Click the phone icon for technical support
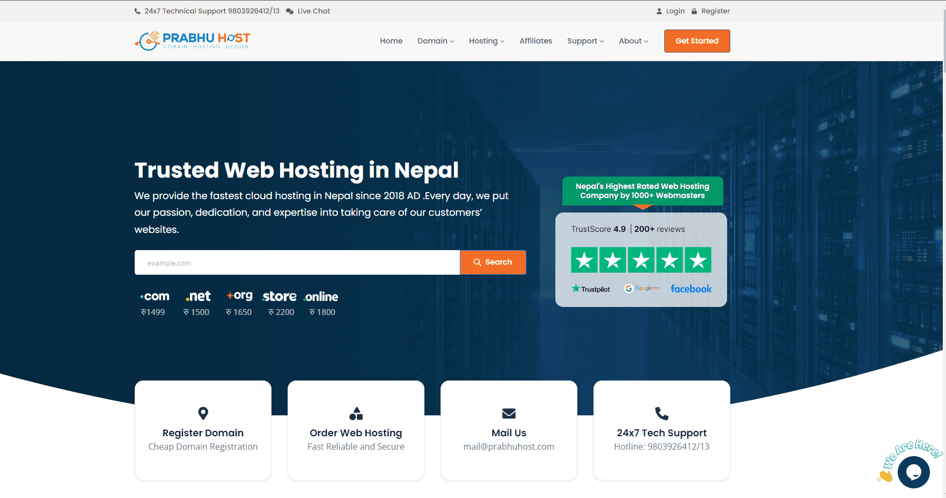This screenshot has width=946, height=498. tap(137, 11)
